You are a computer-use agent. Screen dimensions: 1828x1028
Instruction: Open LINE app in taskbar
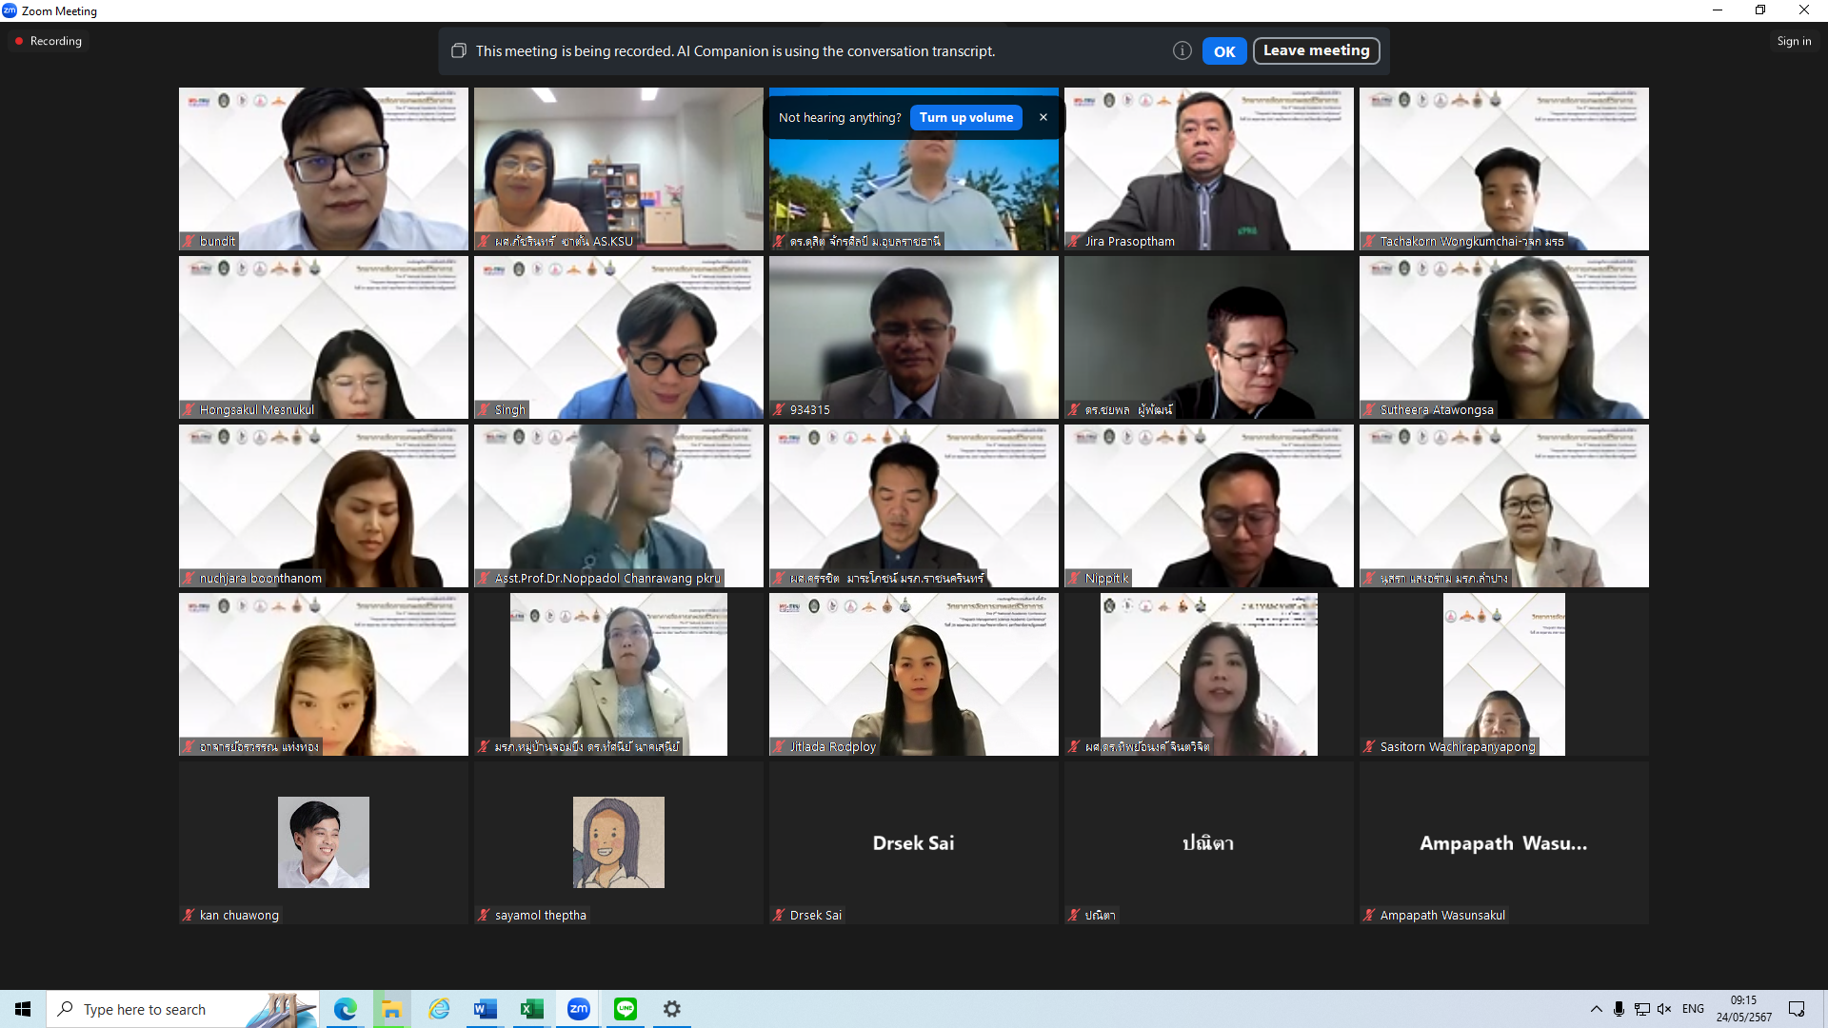coord(626,1009)
